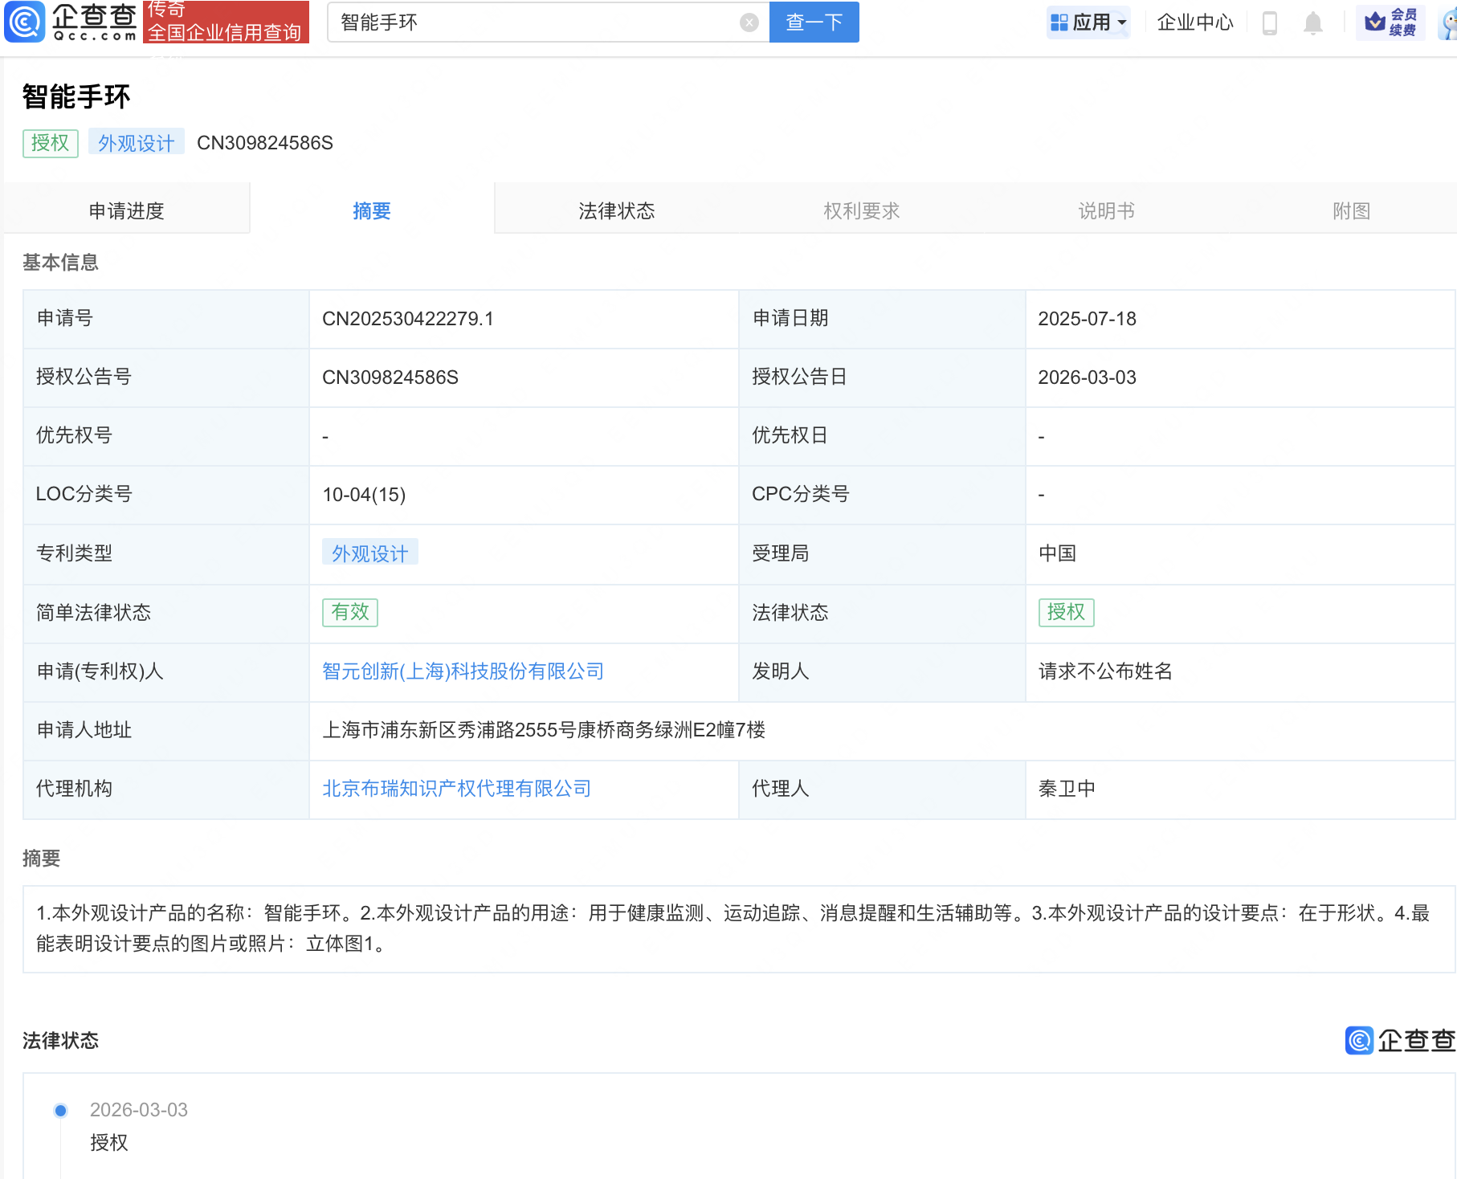Click the 查一下 search button
This screenshot has width=1457, height=1179.
point(814,22)
